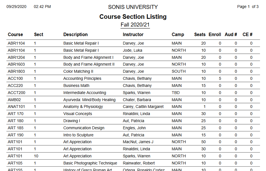
Task: Select instructor Carey, Caitlin Margaret
Action: pyautogui.click(x=143, y=107)
